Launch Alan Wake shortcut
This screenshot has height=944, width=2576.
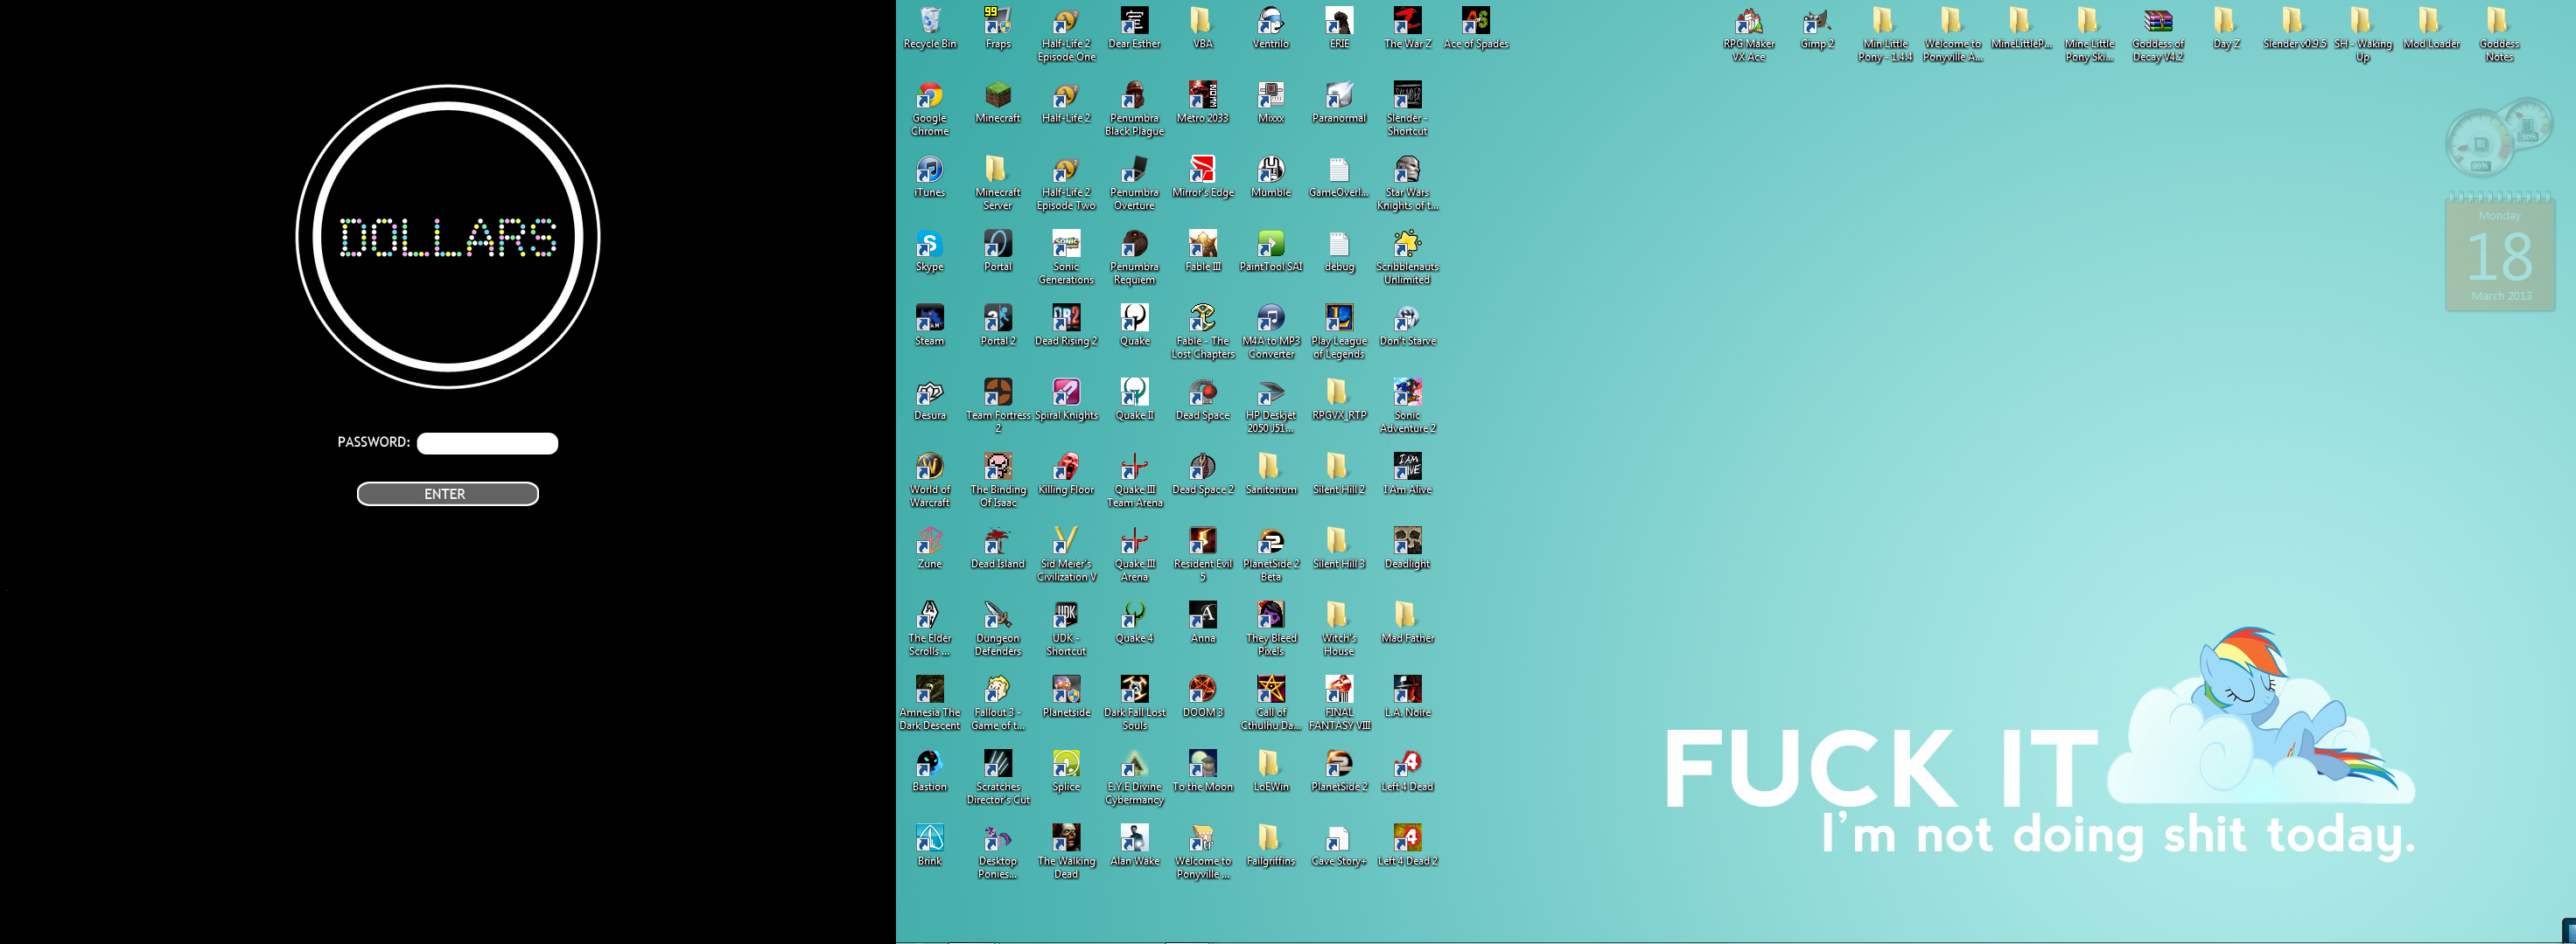tap(1134, 844)
